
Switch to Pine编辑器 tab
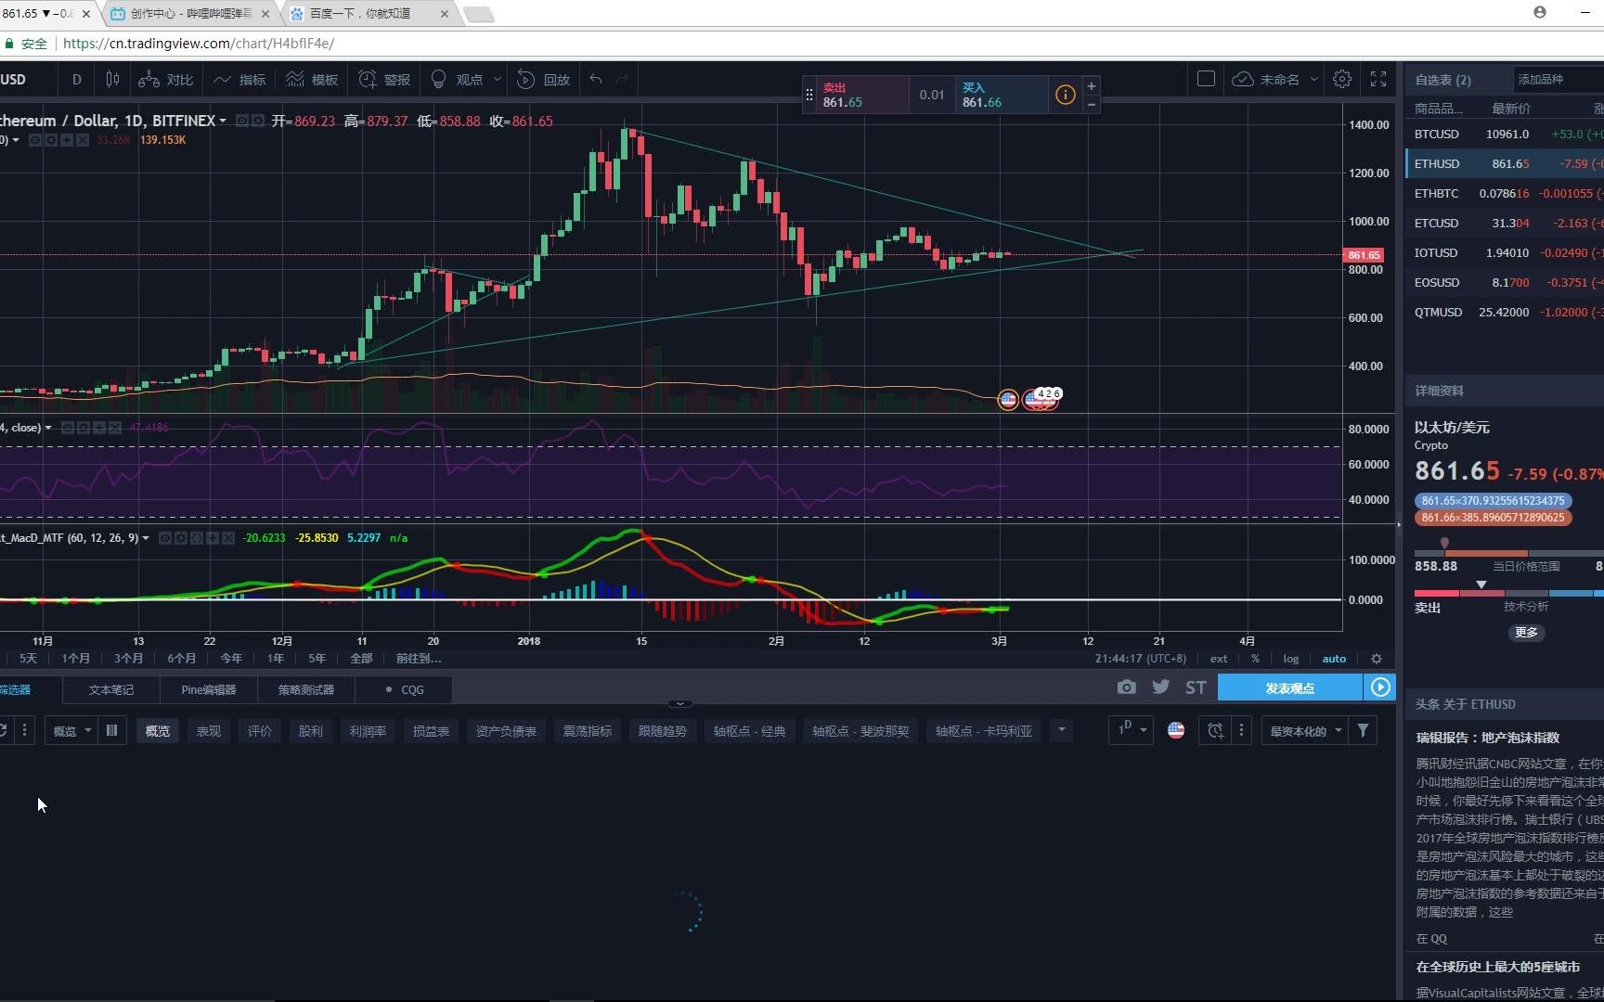point(209,689)
